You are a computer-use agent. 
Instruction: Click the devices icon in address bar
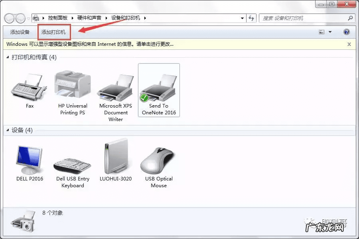click(x=36, y=18)
